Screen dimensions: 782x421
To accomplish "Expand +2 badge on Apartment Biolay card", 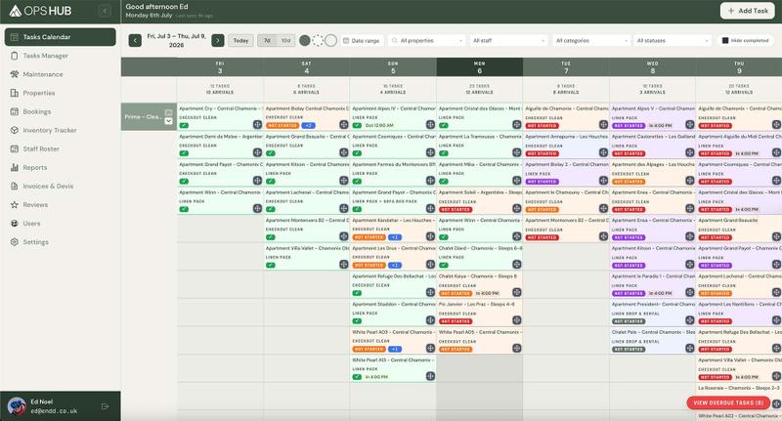I will click(x=308, y=126).
